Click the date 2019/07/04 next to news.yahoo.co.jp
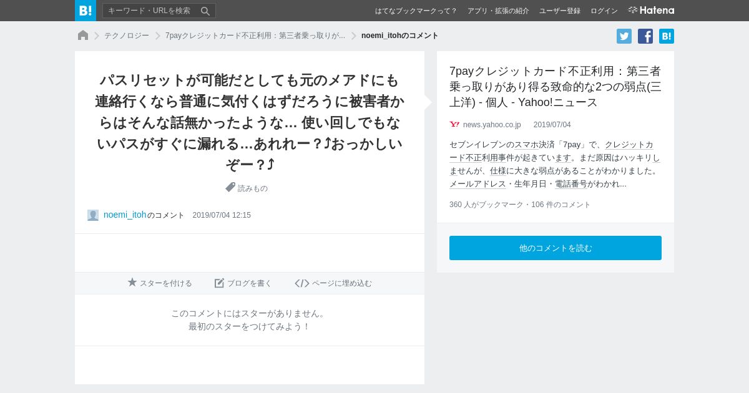 (x=552, y=125)
